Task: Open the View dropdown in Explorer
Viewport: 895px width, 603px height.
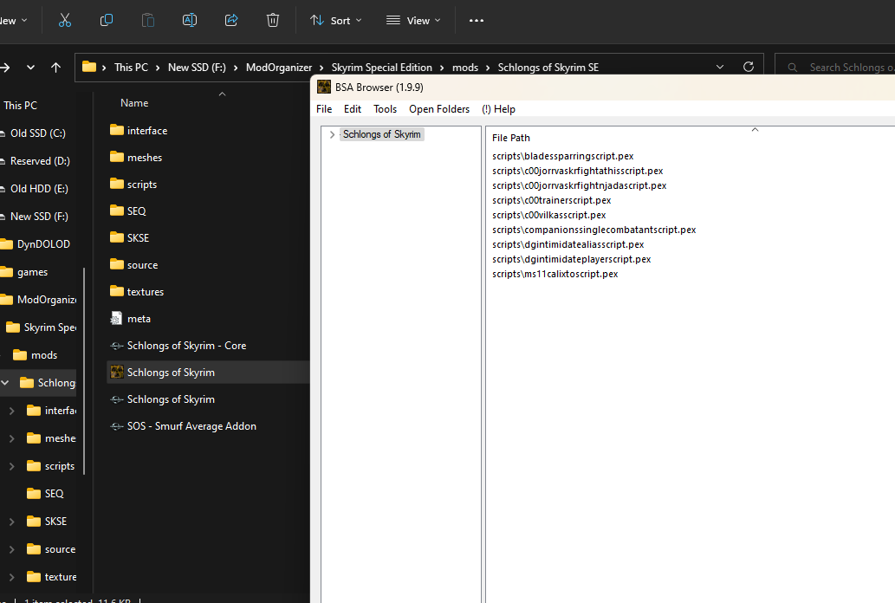Action: click(413, 21)
